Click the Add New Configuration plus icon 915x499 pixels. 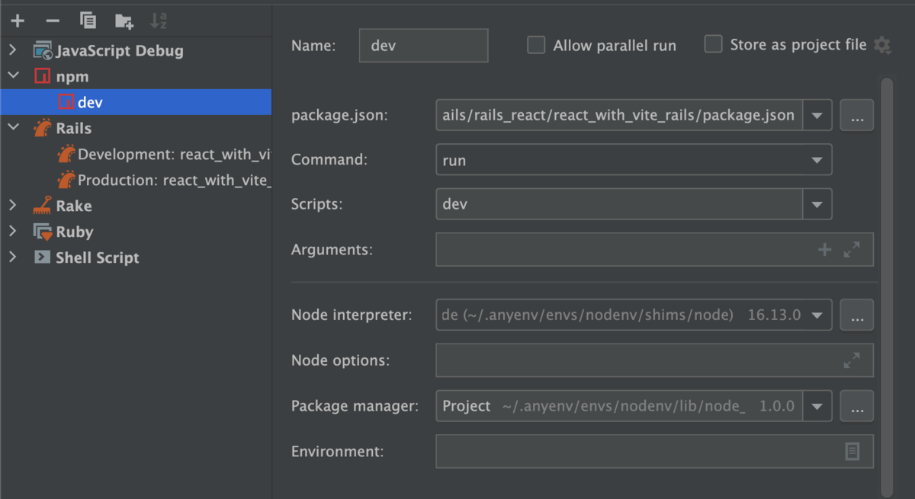click(17, 21)
